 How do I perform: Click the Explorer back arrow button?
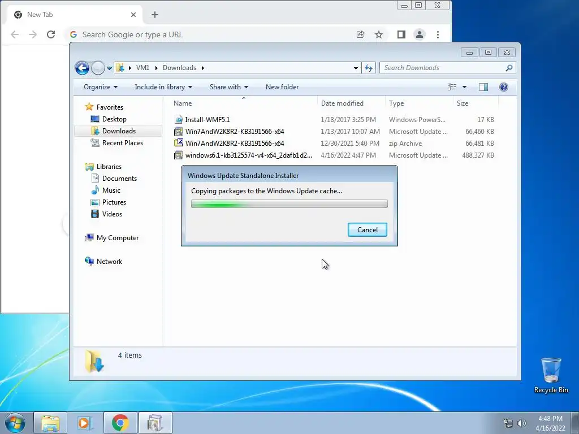[82, 68]
